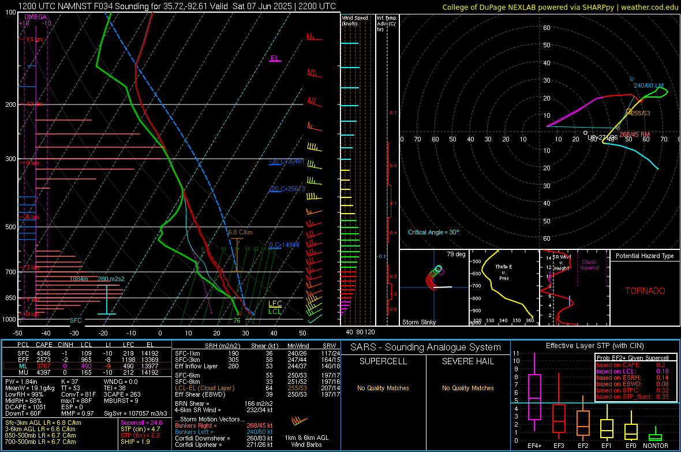The image size is (681, 452).
Task: Click the SFC parcel CAPE value 4346
Action: [43, 353]
